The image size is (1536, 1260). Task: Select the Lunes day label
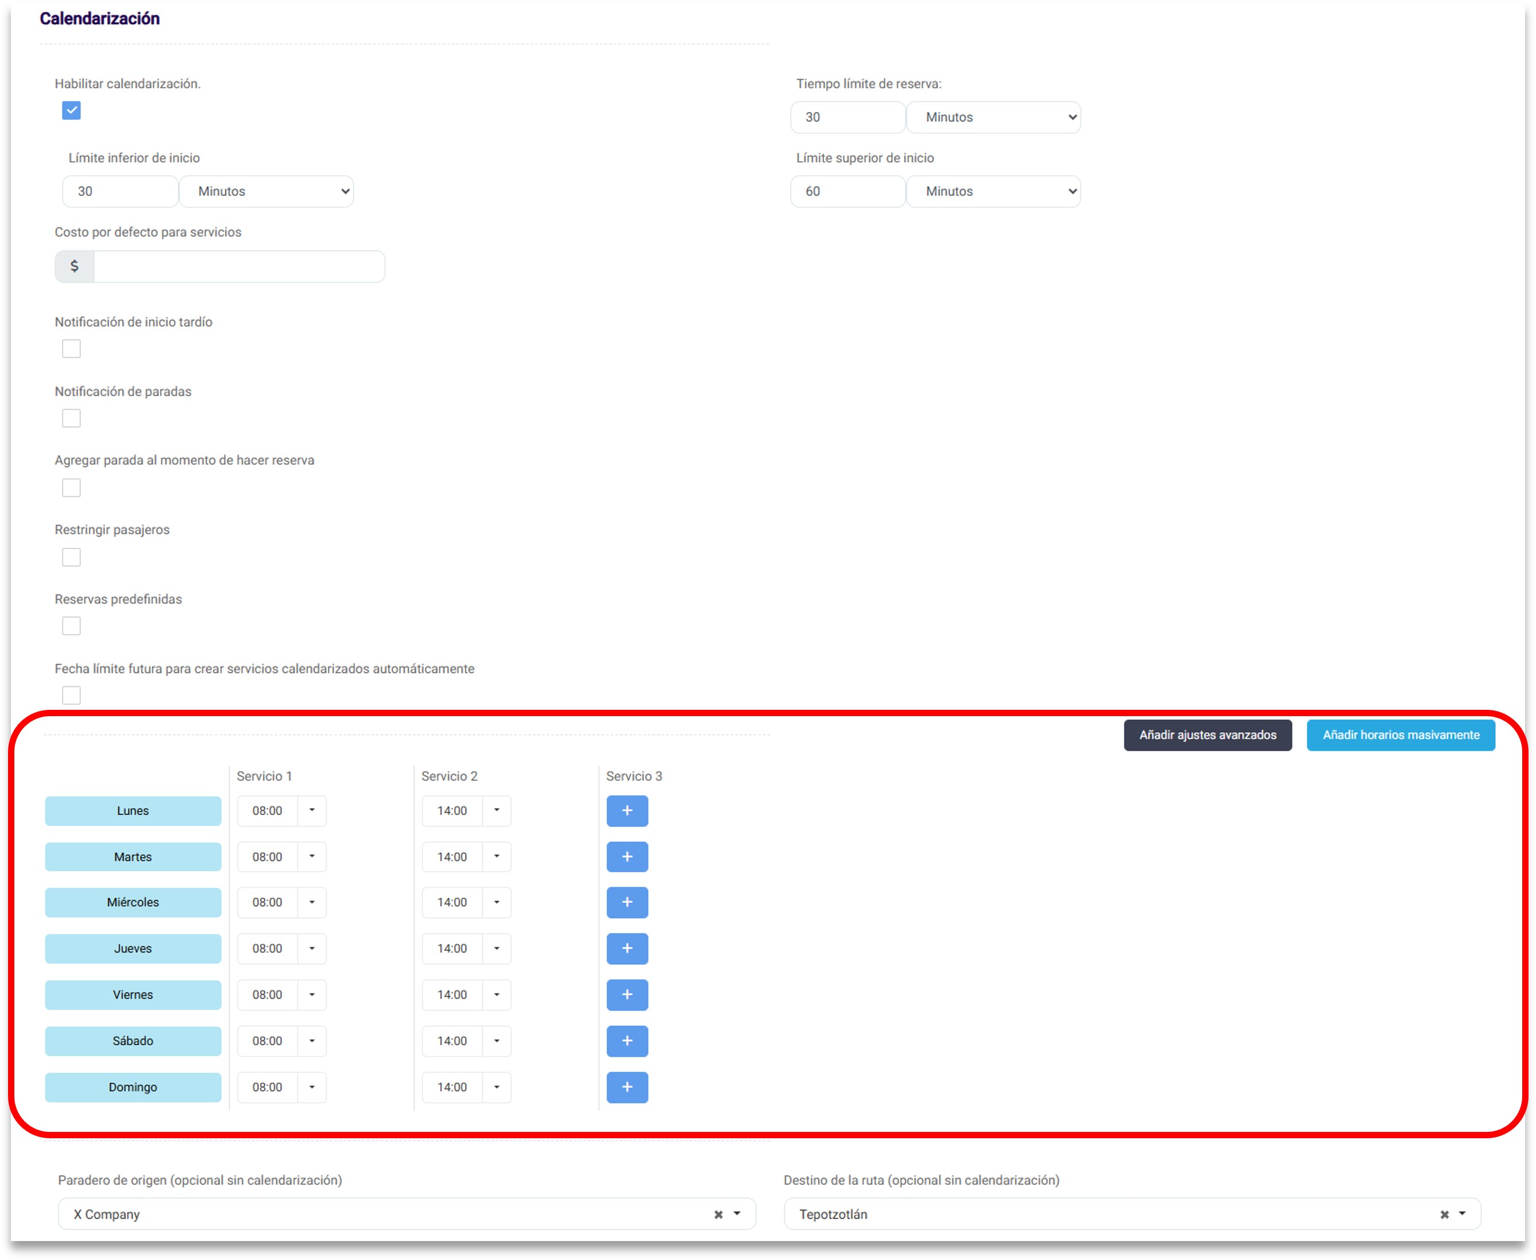133,811
